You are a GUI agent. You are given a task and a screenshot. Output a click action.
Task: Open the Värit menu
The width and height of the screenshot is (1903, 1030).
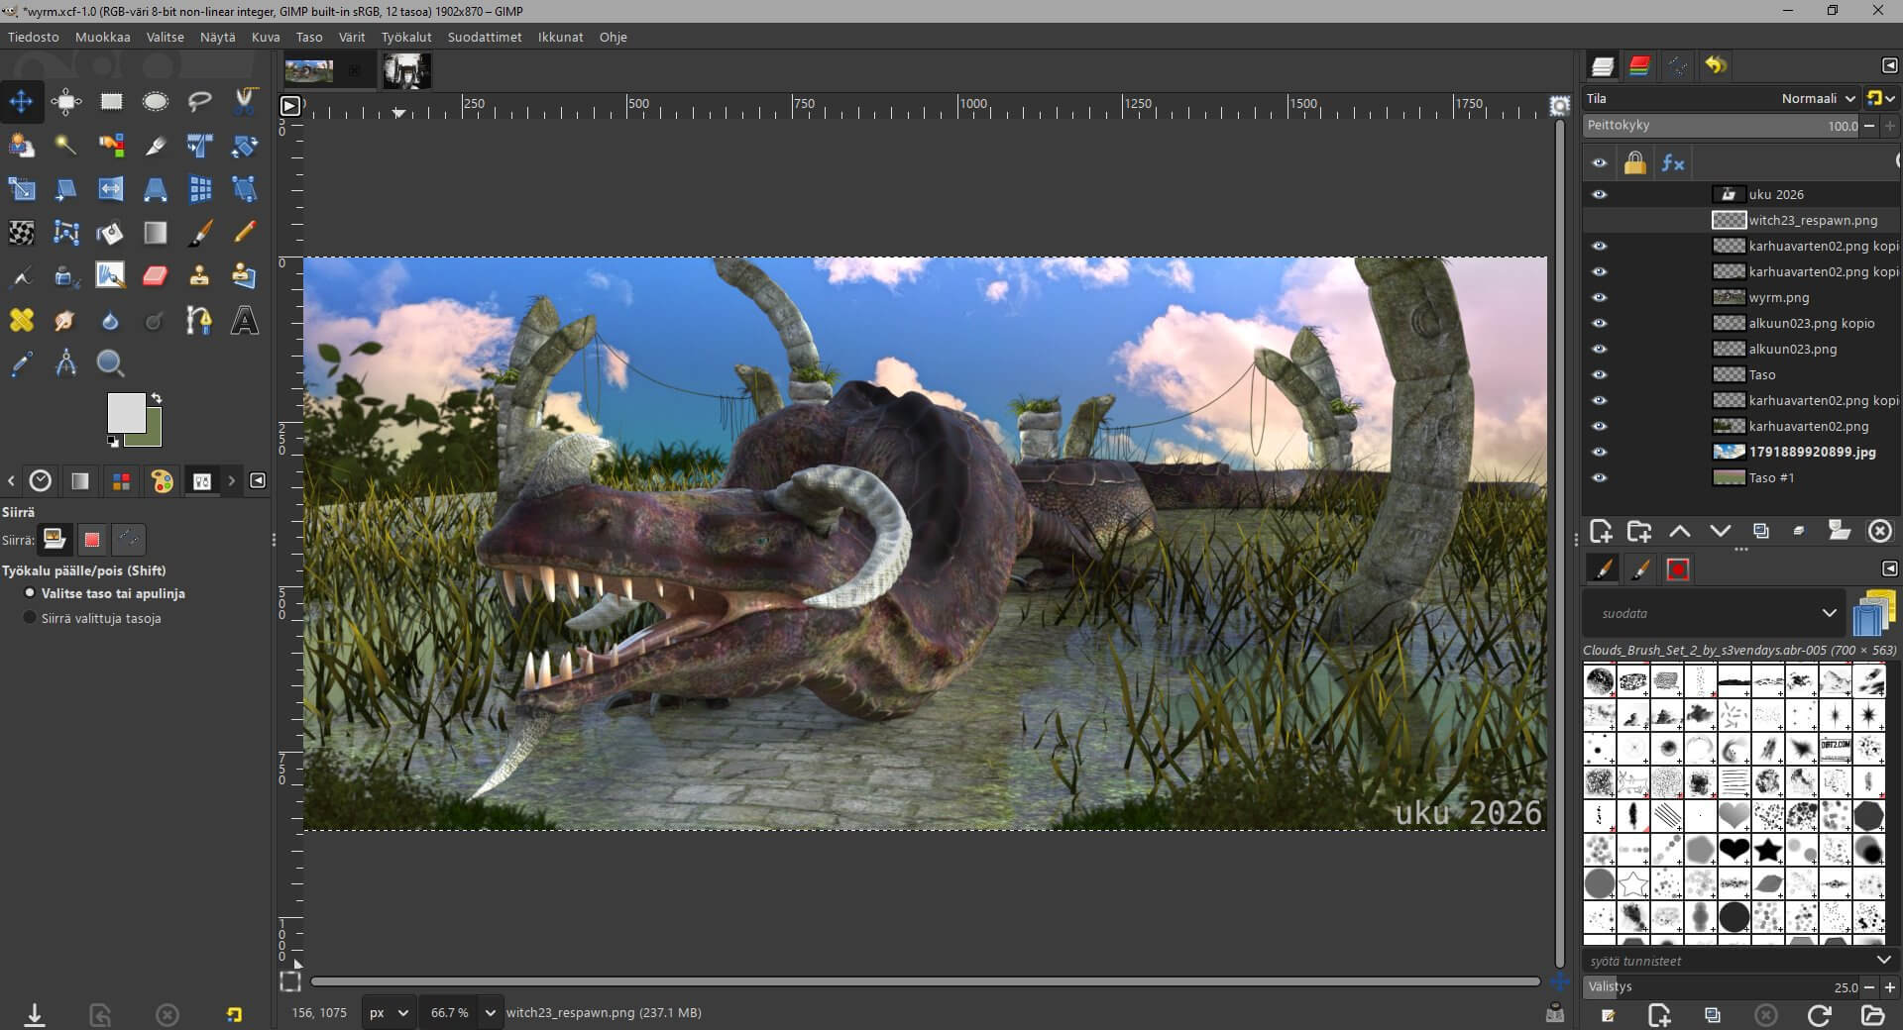click(352, 37)
